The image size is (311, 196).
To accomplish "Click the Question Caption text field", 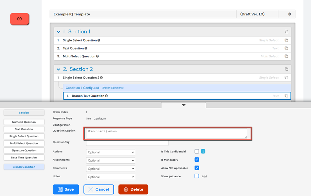I will tap(166, 133).
